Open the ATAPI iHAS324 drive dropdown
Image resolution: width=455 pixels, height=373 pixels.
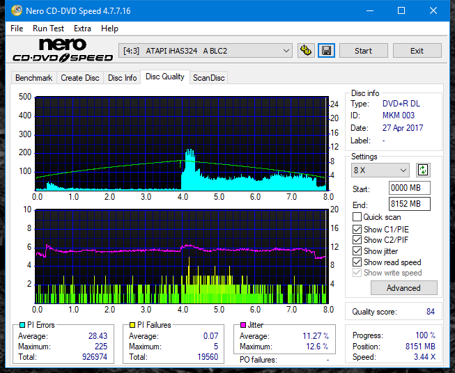(x=206, y=51)
